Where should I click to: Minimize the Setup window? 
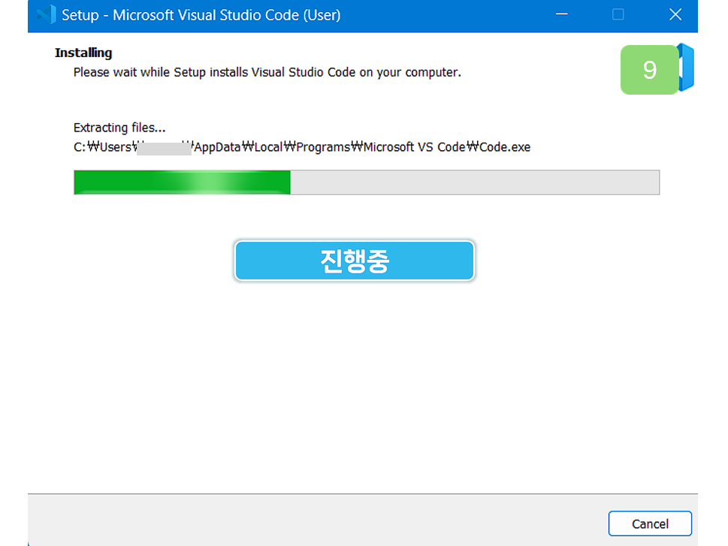pyautogui.click(x=562, y=15)
